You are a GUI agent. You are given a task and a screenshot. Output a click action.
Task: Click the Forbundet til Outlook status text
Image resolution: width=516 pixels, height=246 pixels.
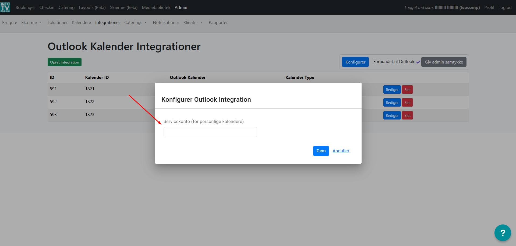coord(394,62)
